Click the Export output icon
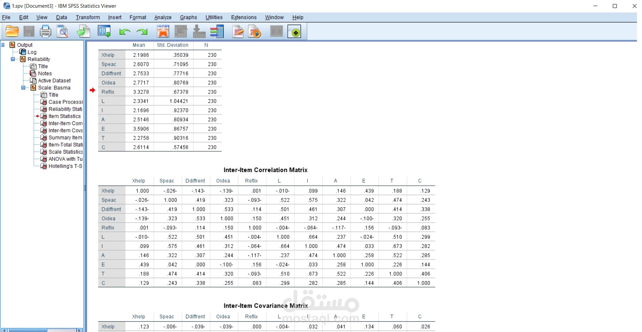 click(83, 32)
